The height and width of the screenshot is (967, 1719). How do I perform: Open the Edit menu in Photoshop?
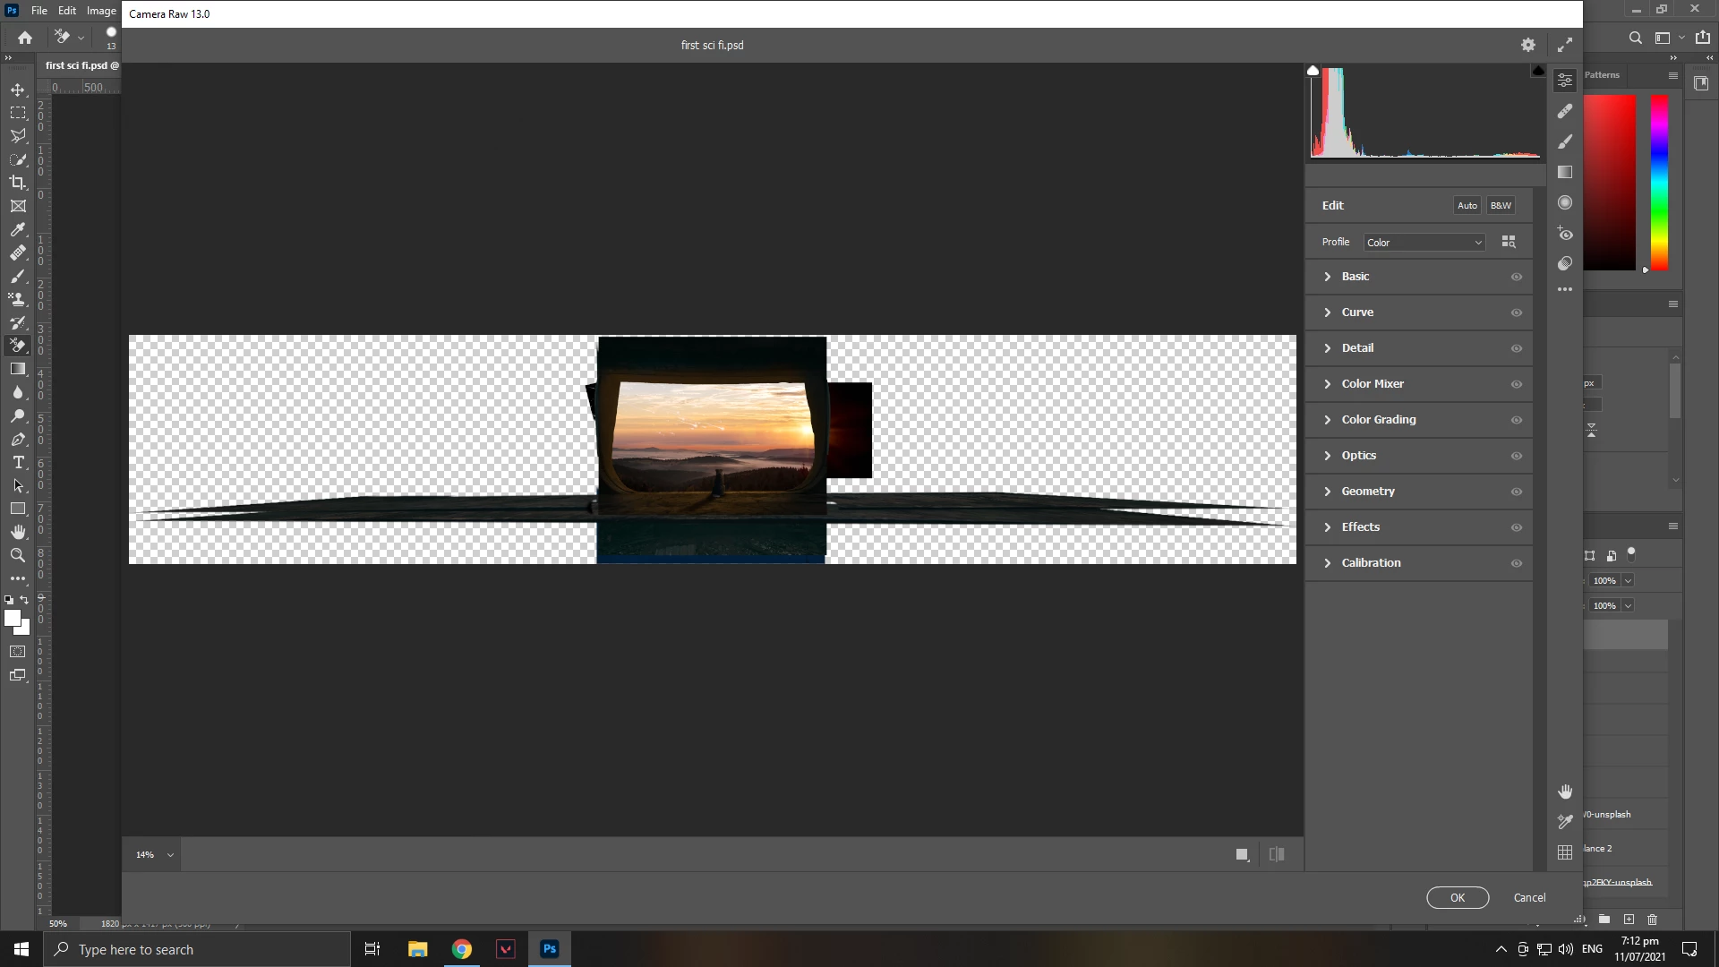coord(67,11)
